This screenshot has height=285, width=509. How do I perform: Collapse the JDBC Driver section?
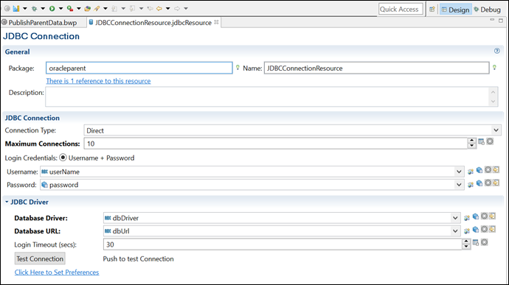pos(7,202)
